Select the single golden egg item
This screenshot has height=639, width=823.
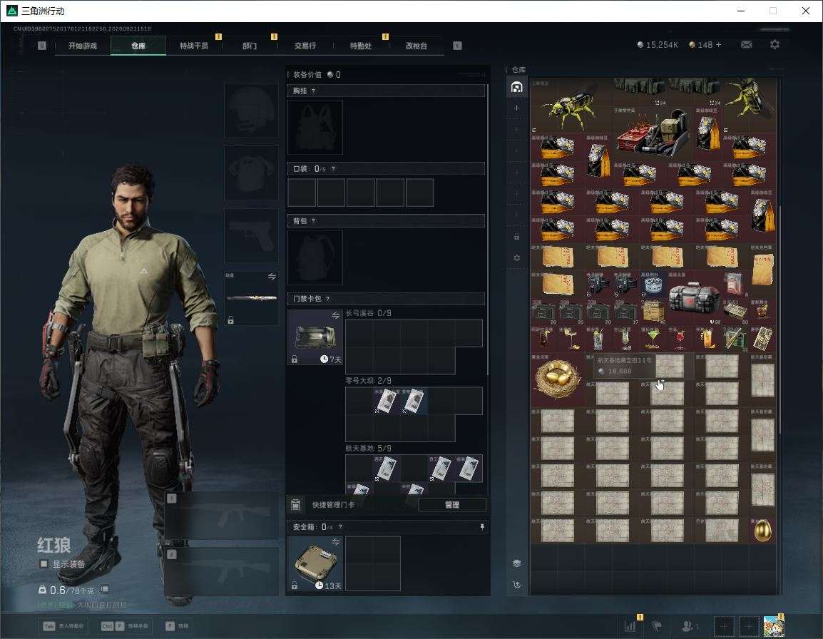(762, 531)
